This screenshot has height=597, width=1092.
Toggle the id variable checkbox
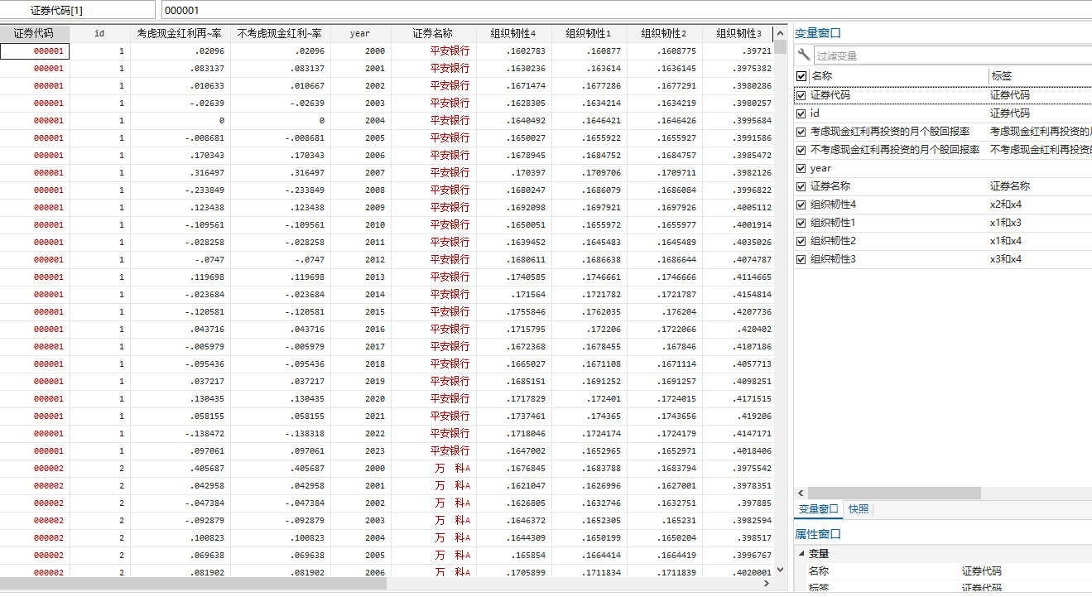coord(801,113)
